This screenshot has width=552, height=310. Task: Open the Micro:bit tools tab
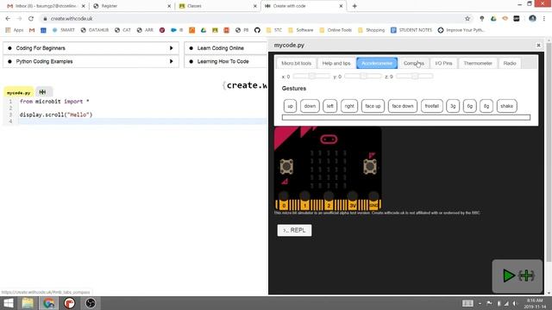296,63
